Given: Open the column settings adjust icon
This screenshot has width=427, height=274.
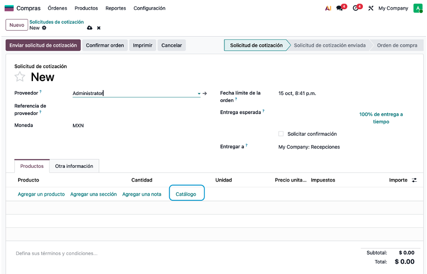Looking at the screenshot, I should click(x=414, y=180).
